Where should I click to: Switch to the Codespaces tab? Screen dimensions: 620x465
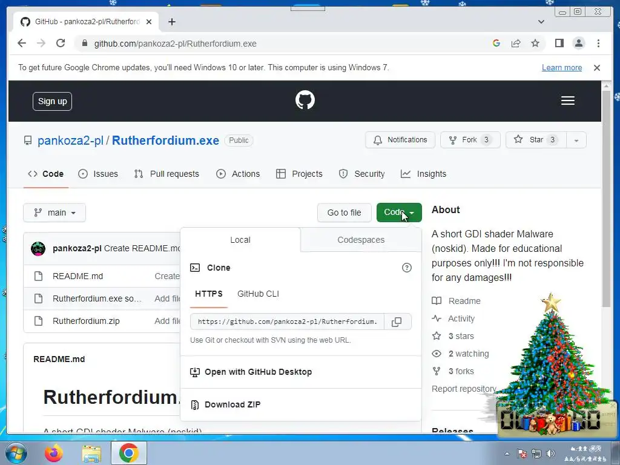[361, 240]
